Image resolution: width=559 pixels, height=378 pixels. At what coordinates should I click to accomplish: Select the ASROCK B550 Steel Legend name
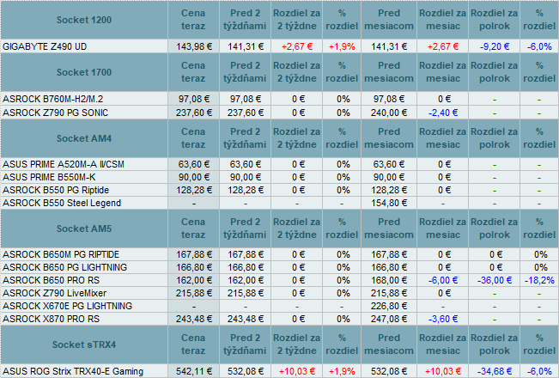coord(62,203)
